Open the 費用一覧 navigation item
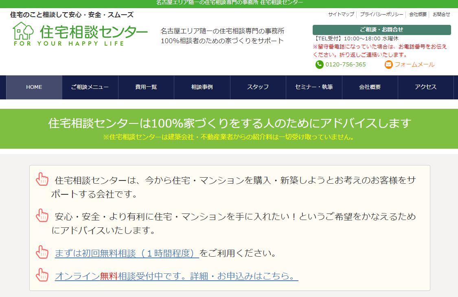Image resolution: width=458 pixels, height=297 pixels. click(146, 87)
